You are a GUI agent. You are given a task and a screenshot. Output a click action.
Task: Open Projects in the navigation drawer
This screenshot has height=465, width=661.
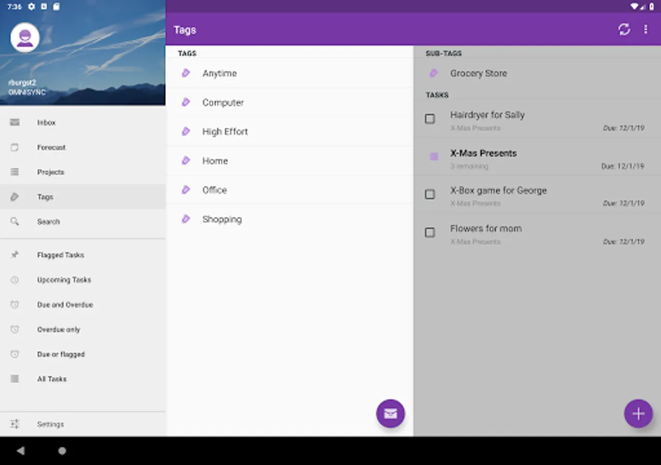[83, 172]
